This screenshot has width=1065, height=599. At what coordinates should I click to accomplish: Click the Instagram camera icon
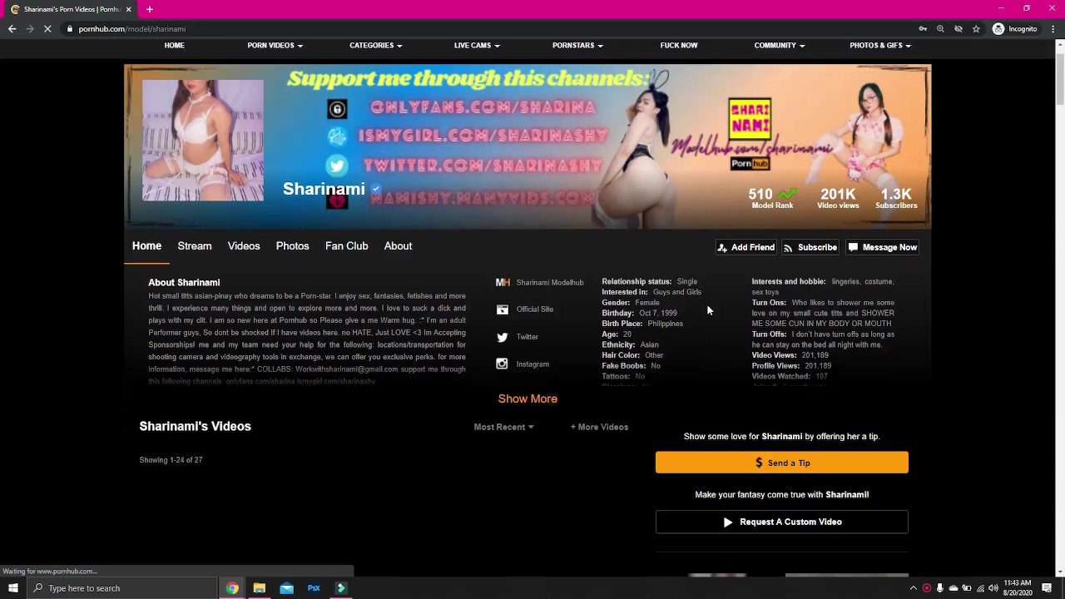(x=503, y=364)
